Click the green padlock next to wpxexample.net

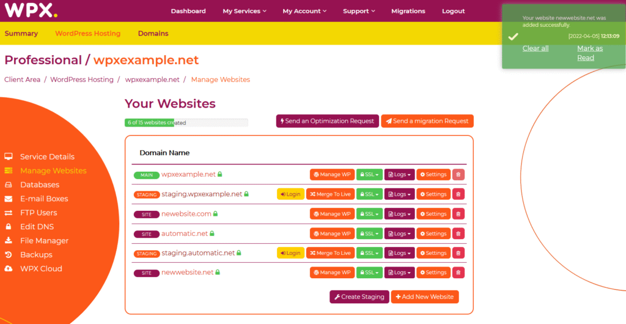pyautogui.click(x=220, y=174)
